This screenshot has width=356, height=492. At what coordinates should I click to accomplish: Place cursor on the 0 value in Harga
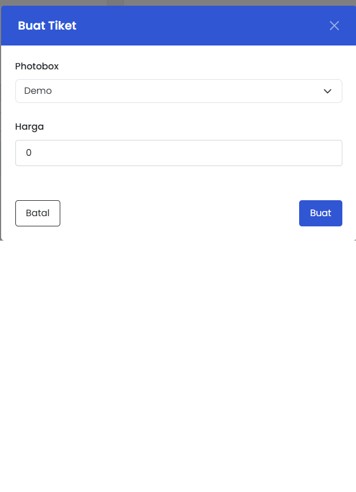(28, 153)
